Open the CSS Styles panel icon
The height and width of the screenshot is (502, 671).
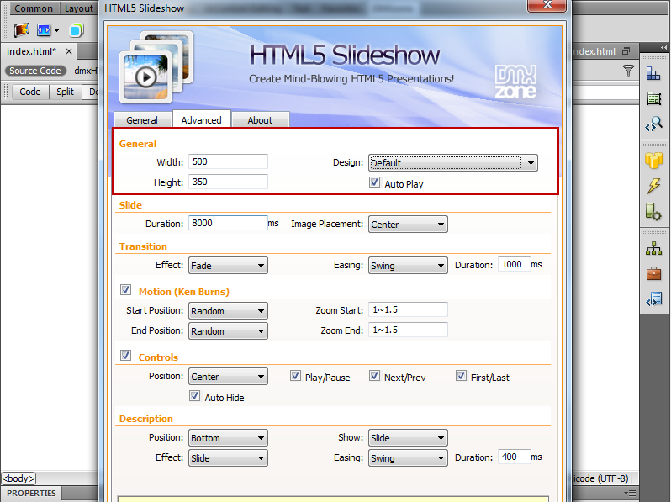pyautogui.click(x=653, y=98)
